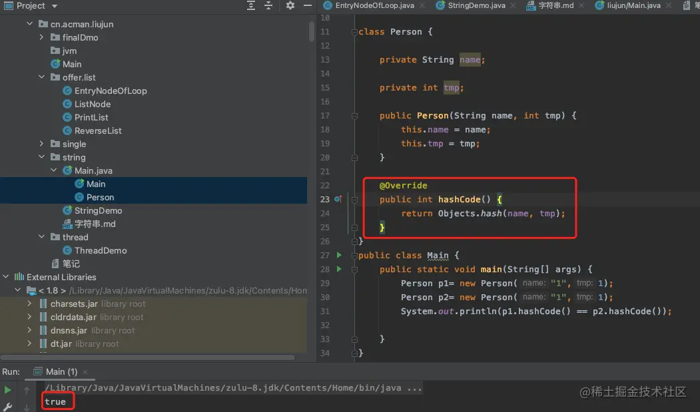
Task: Collapse the offer.list folder
Action: (41, 77)
